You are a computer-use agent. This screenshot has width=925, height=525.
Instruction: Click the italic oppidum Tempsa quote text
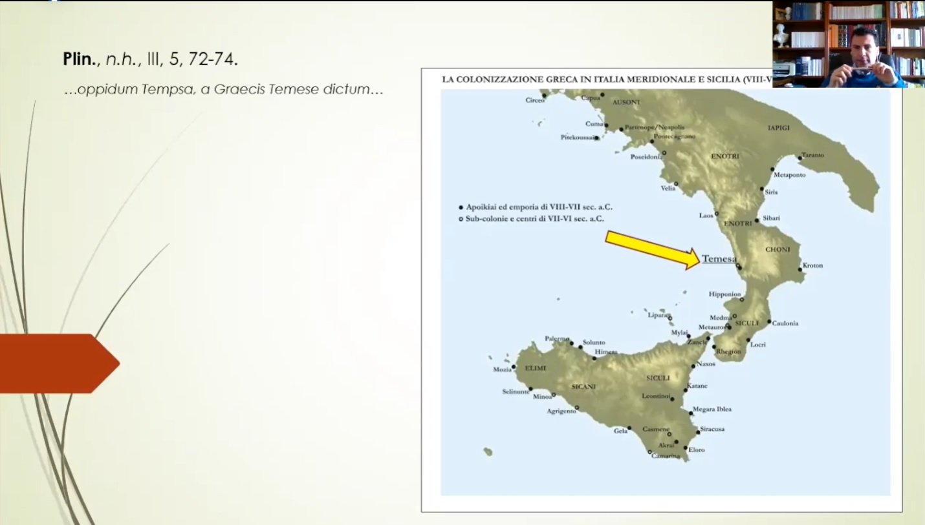click(224, 90)
